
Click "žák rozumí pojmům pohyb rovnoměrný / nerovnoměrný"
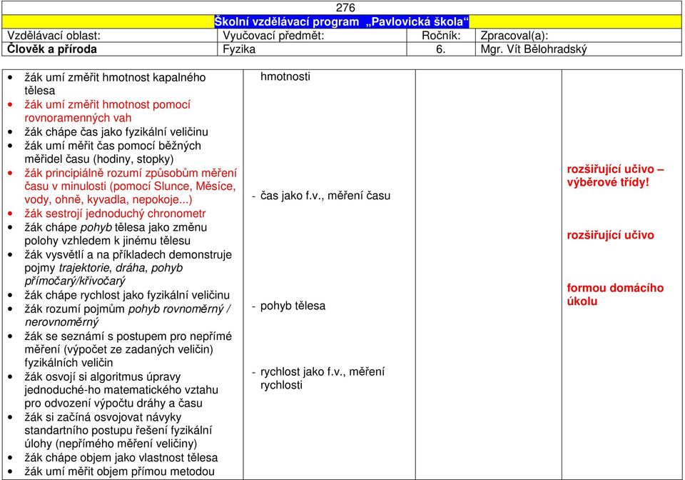click(128, 316)
